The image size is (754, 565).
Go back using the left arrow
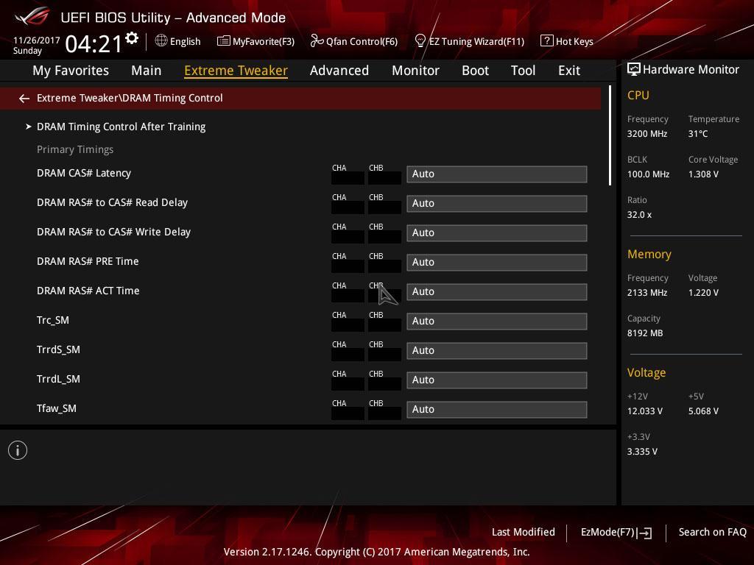point(24,99)
